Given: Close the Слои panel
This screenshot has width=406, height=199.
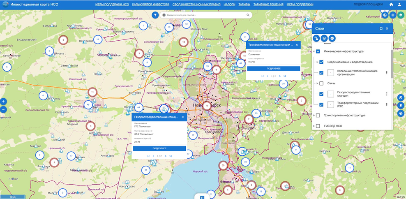Looking at the screenshot, I should (387, 28).
